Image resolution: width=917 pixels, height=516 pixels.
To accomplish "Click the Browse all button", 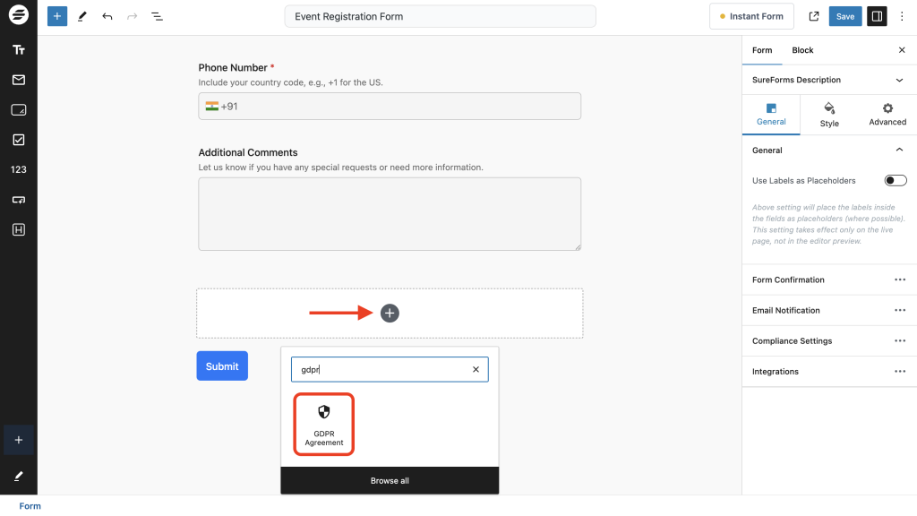I will coord(390,480).
